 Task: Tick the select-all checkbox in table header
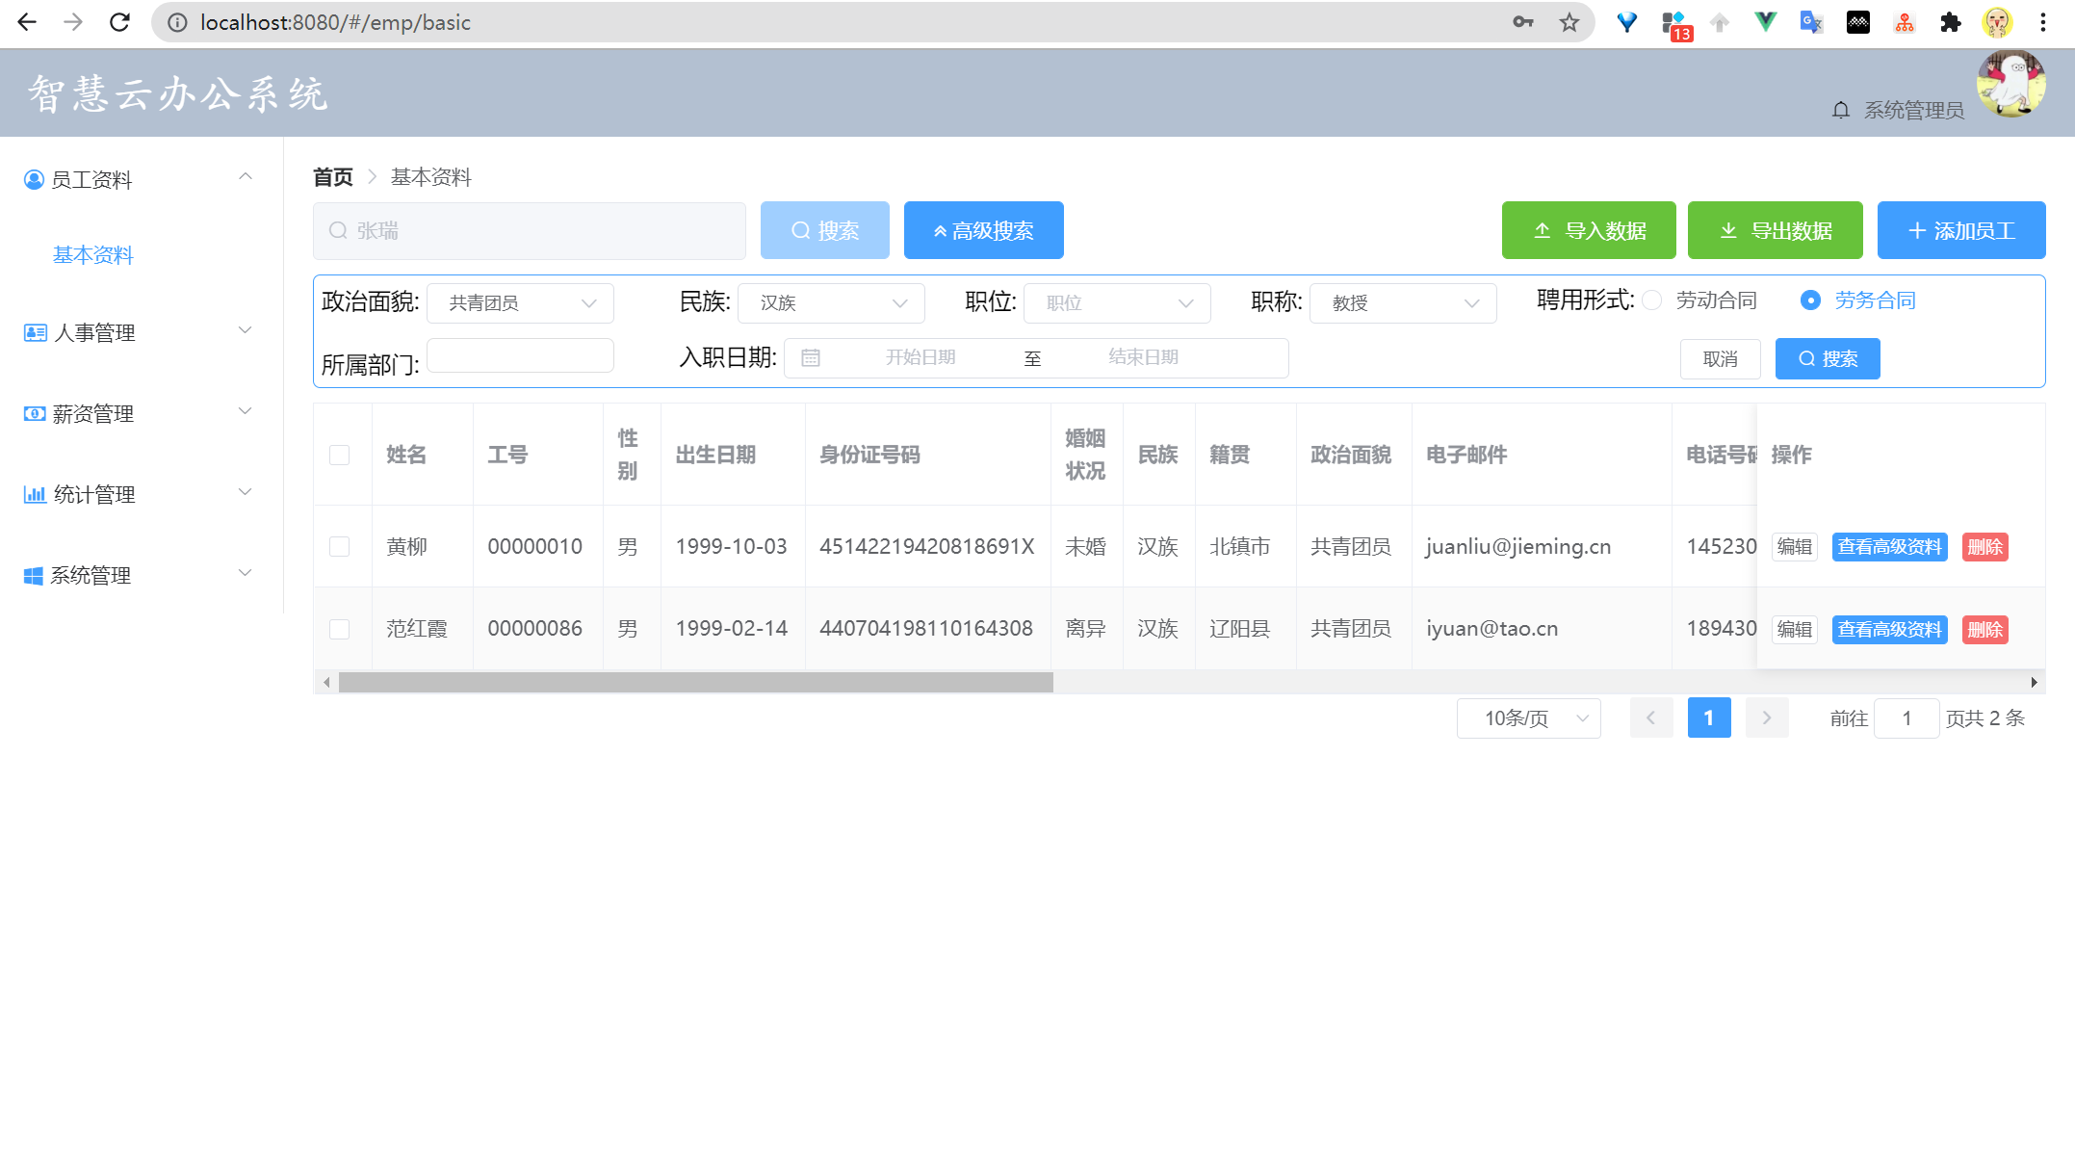(339, 455)
